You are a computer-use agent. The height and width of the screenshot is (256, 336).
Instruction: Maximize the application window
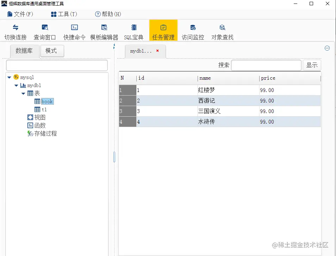pyautogui.click(x=311, y=4)
